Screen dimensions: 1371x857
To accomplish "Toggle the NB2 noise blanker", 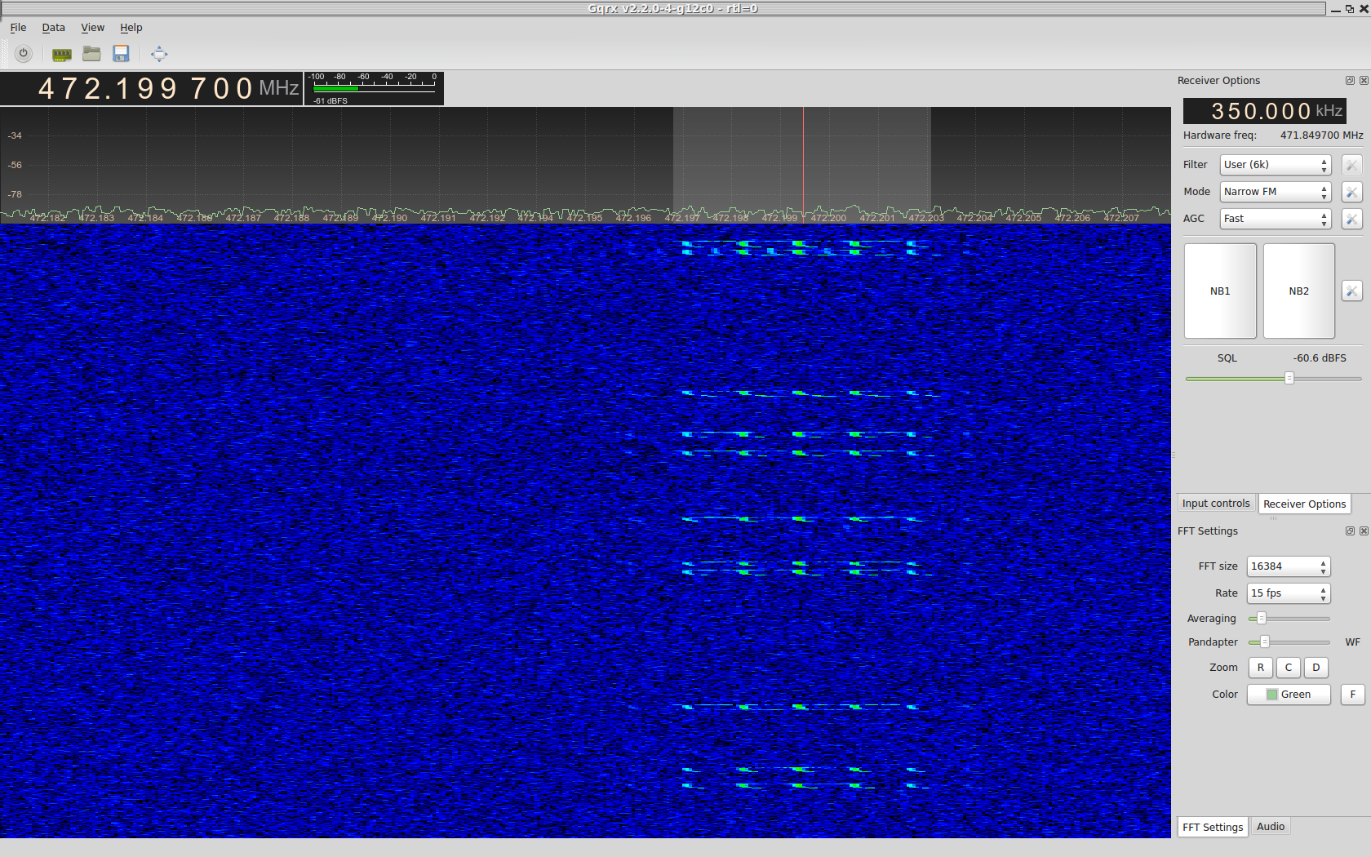I will coord(1298,291).
